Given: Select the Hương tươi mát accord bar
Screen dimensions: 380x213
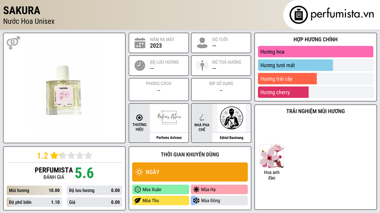Looking at the screenshot, I should 315,65.
